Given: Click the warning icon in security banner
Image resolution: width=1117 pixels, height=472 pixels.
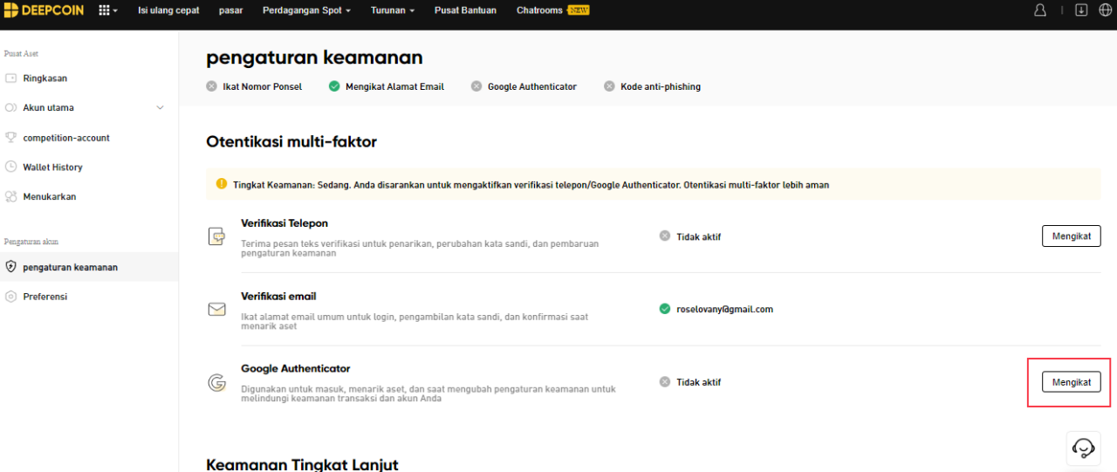Looking at the screenshot, I should (x=222, y=184).
